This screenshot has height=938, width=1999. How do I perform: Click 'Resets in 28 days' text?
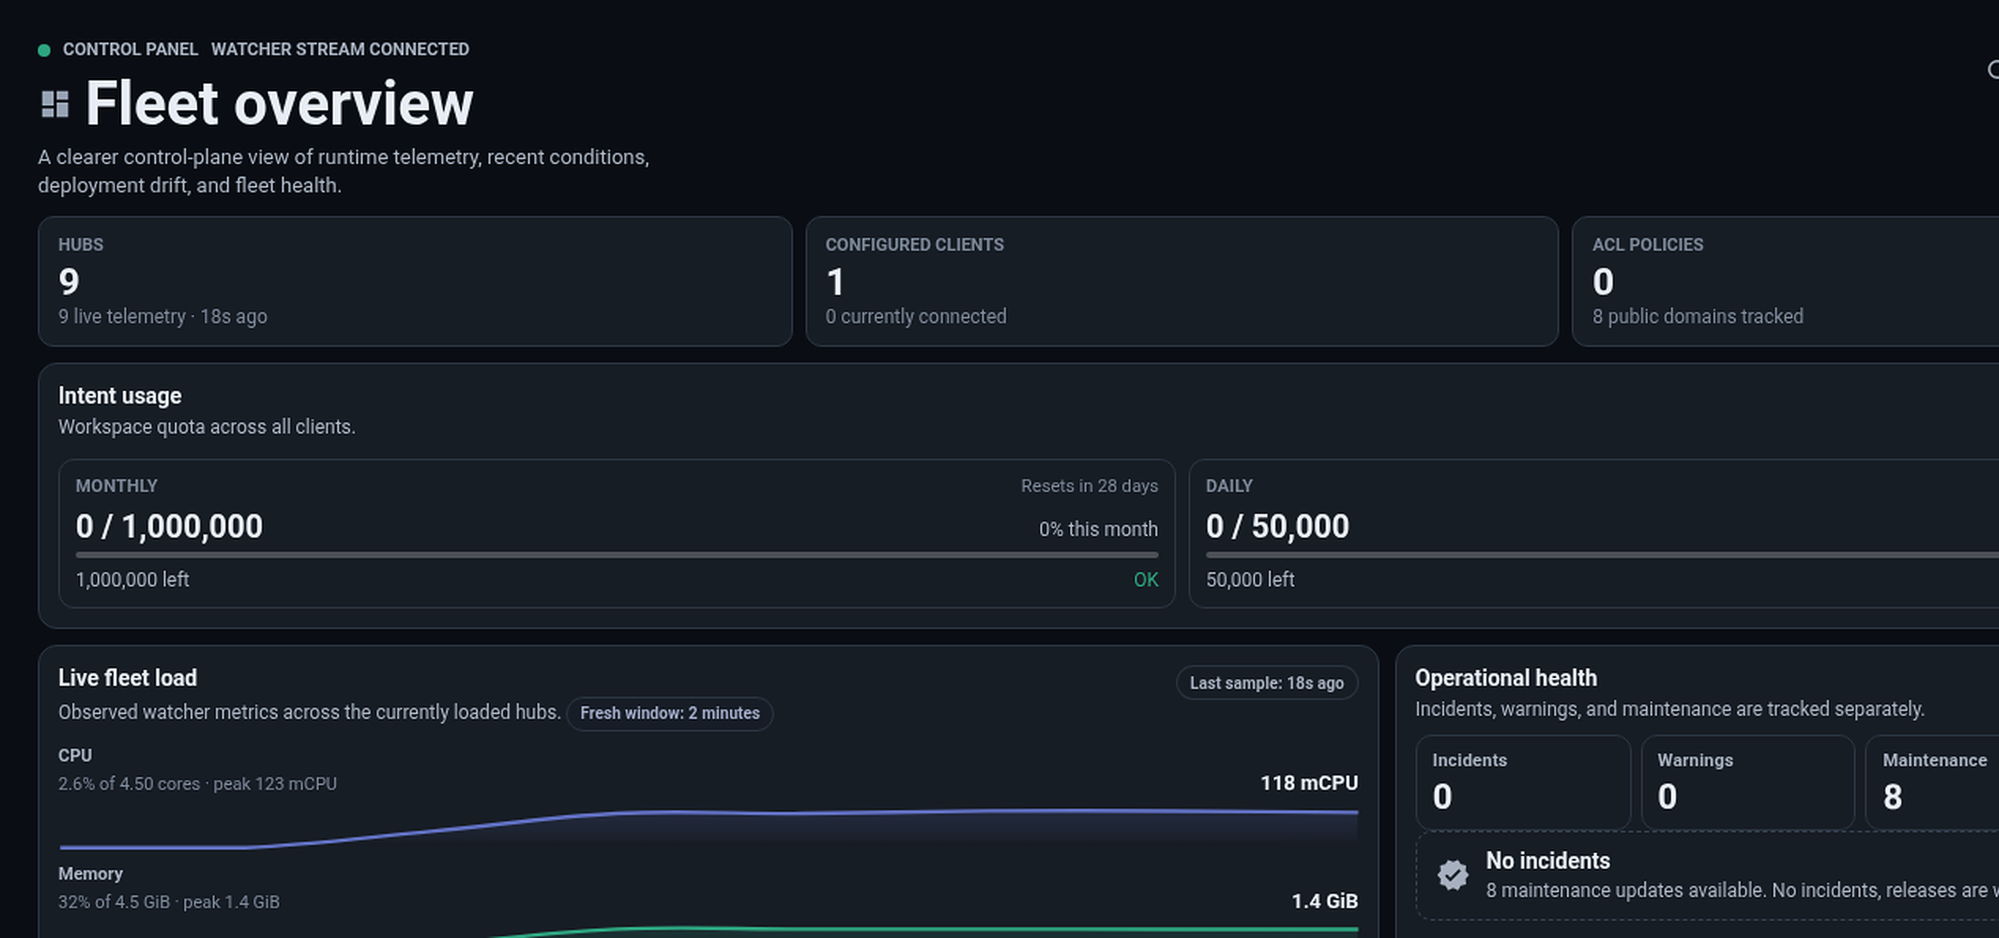[x=1089, y=486]
